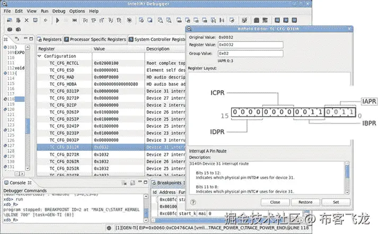Click the last blue square toolbar icon
The width and height of the screenshot is (378, 234).
click(x=294, y=20)
